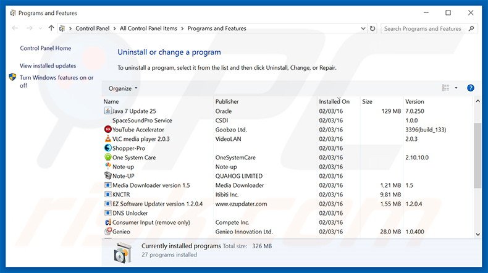Select Consumer Input (remove only) name
488x273 pixels.
click(x=151, y=222)
